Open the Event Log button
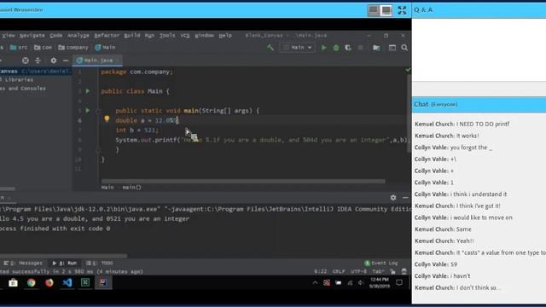 point(381,264)
